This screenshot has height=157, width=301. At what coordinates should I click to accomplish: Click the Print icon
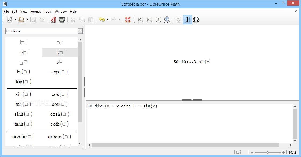coord(62,20)
